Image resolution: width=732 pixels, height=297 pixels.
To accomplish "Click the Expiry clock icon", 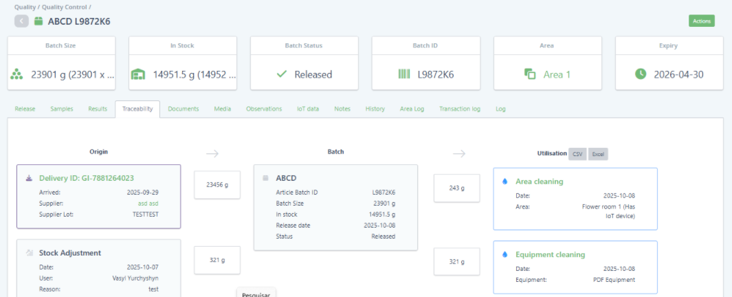I will (x=641, y=74).
